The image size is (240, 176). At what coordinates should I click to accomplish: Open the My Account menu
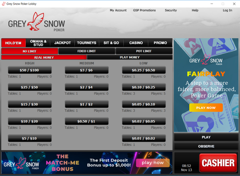118,10
